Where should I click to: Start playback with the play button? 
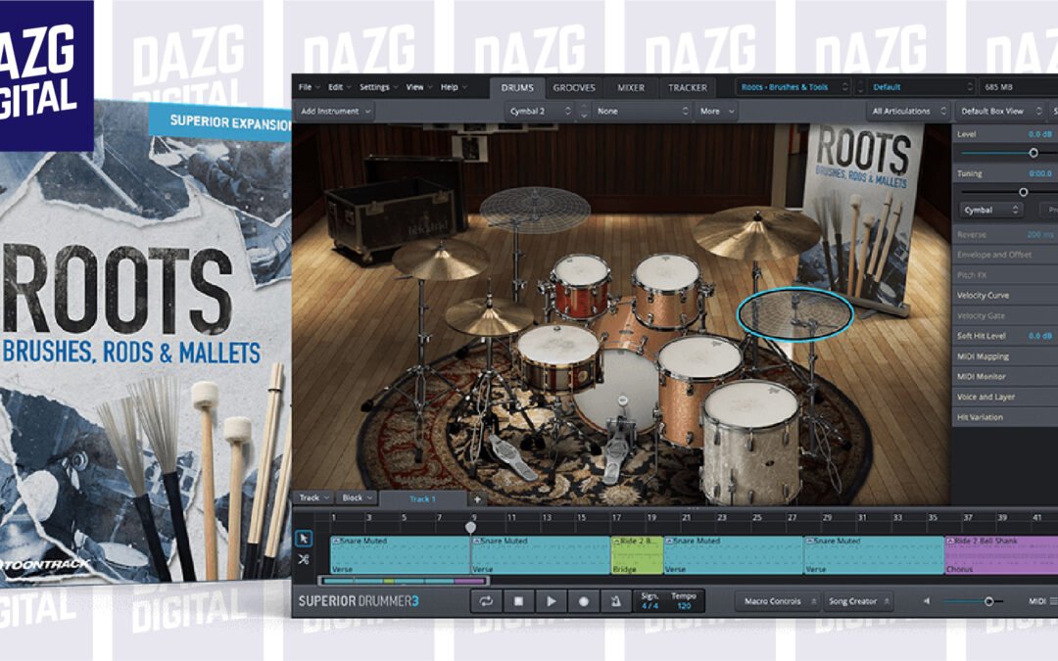click(552, 601)
